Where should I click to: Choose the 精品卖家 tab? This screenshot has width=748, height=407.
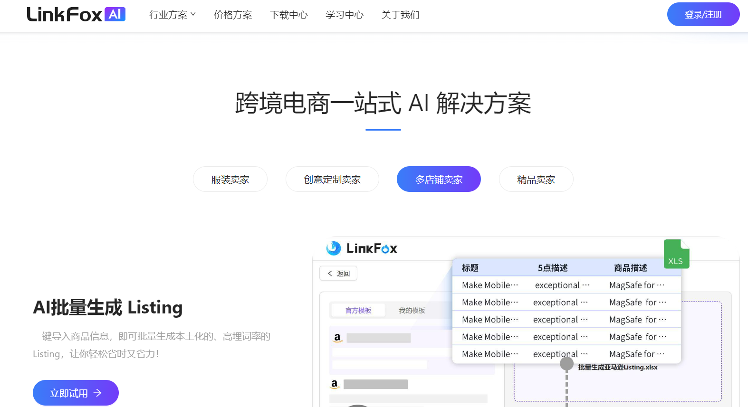point(536,179)
